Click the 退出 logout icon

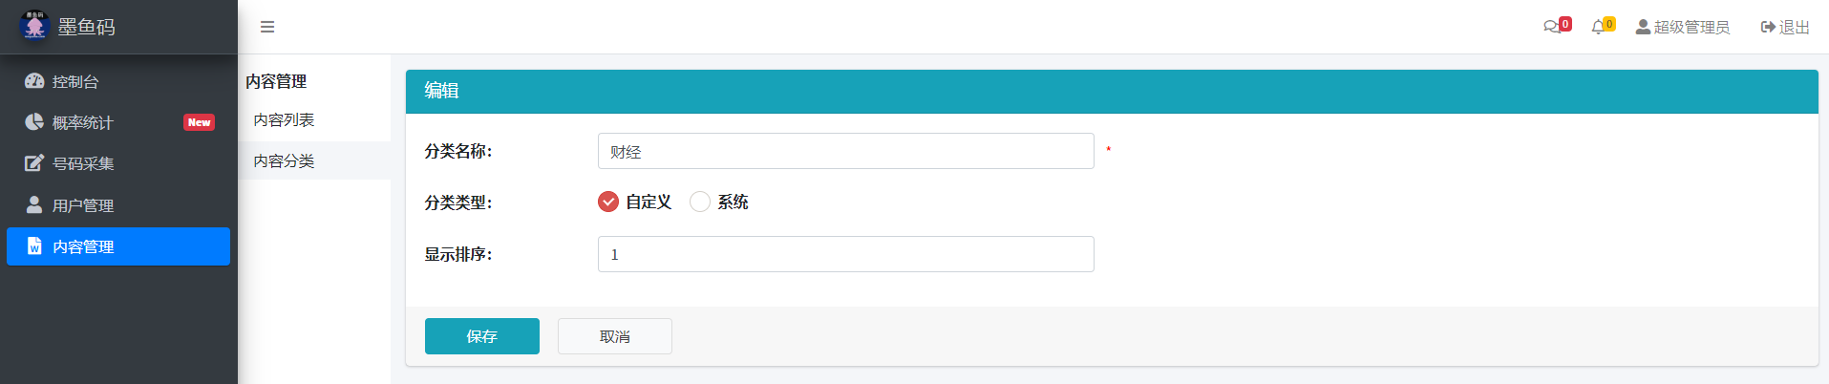click(1768, 27)
